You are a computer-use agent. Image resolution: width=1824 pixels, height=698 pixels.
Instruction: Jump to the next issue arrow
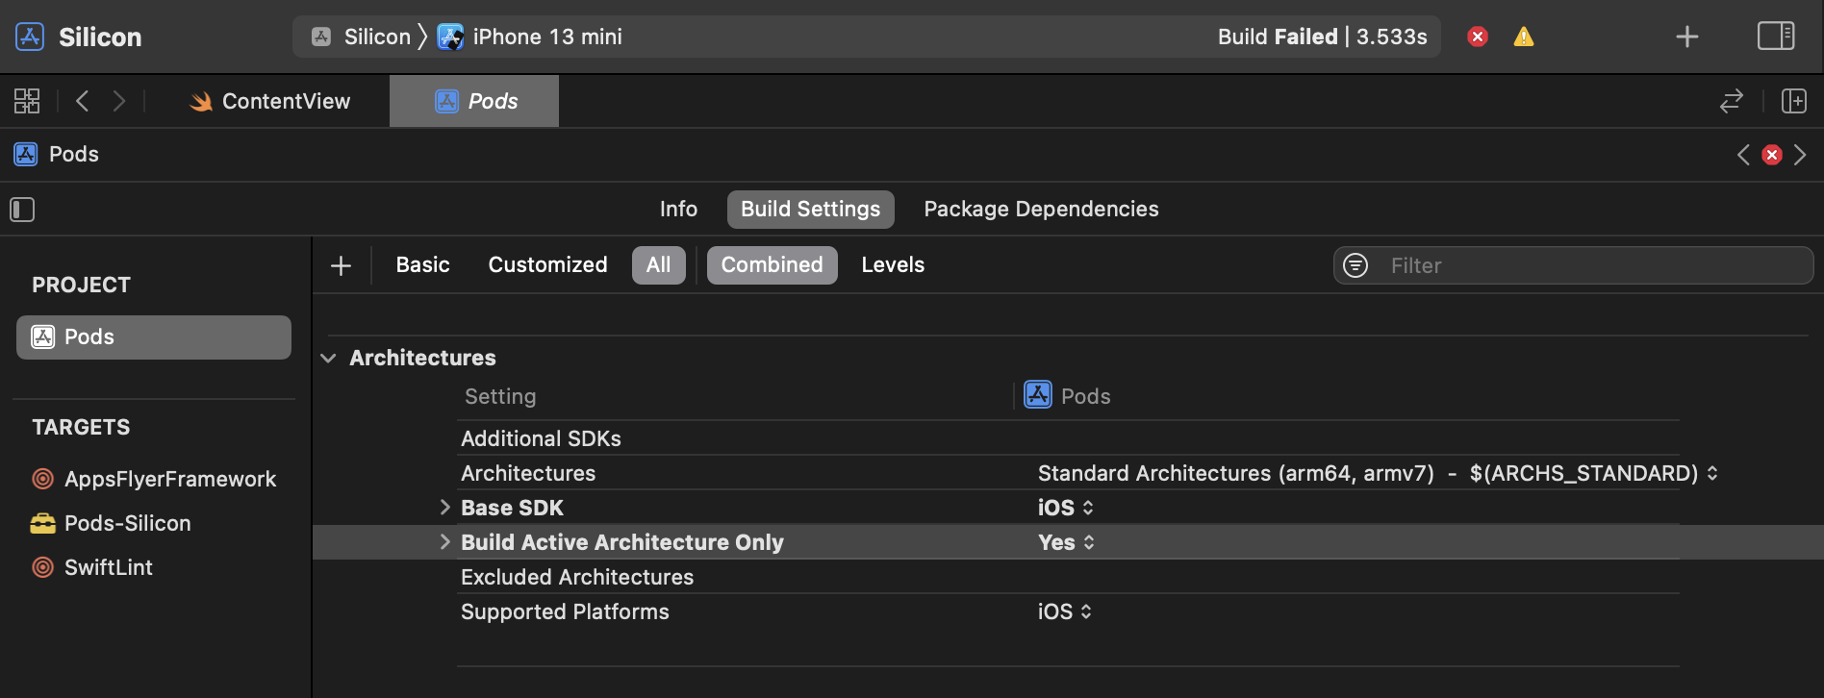click(x=1800, y=155)
